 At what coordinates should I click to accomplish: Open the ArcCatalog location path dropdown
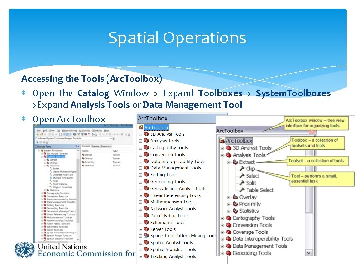tap(111, 138)
